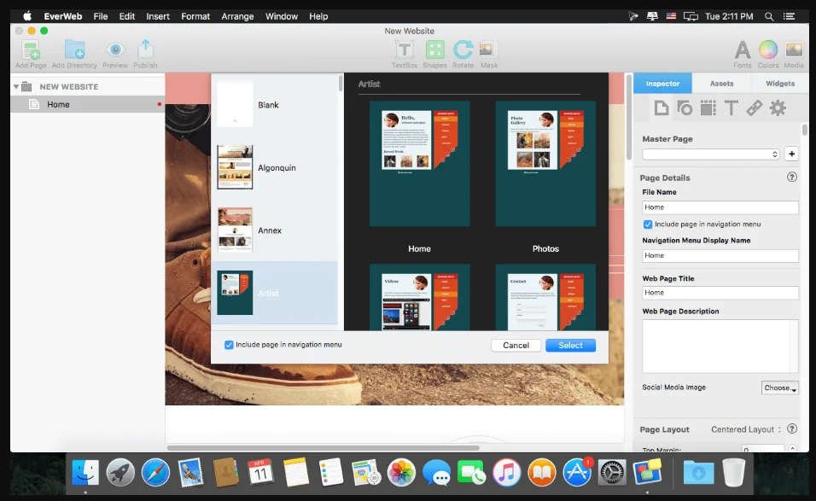
Task: Click the Mask tool icon
Action: tap(489, 50)
